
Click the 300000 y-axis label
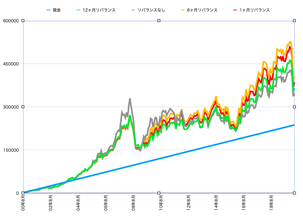[x=11, y=107]
